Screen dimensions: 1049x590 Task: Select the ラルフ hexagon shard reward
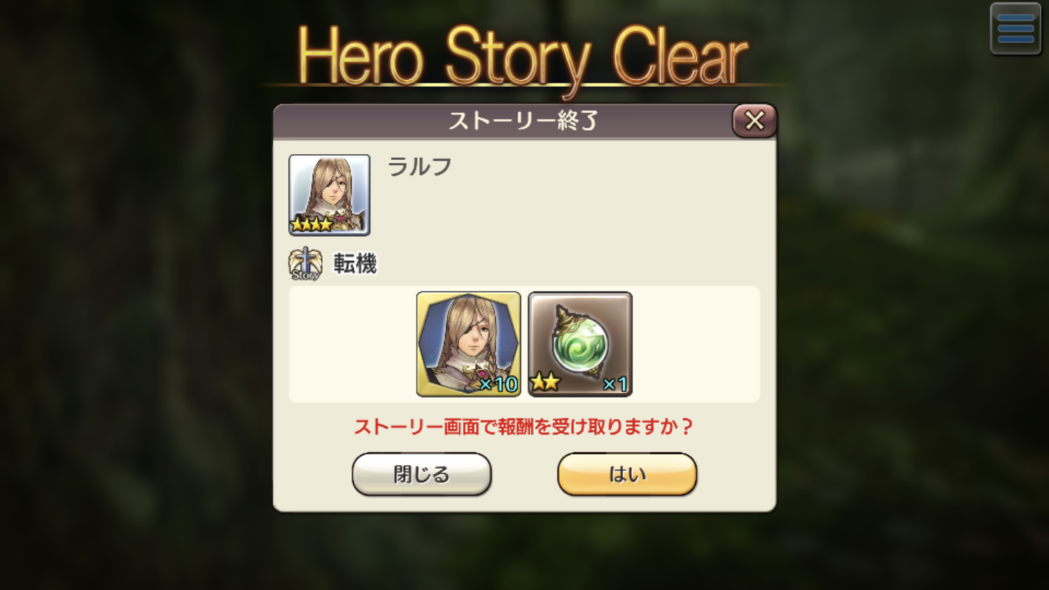(x=469, y=344)
